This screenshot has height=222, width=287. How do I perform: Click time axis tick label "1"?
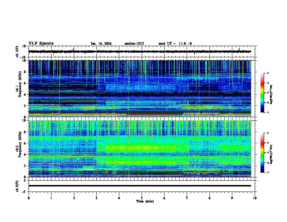(x=51, y=198)
